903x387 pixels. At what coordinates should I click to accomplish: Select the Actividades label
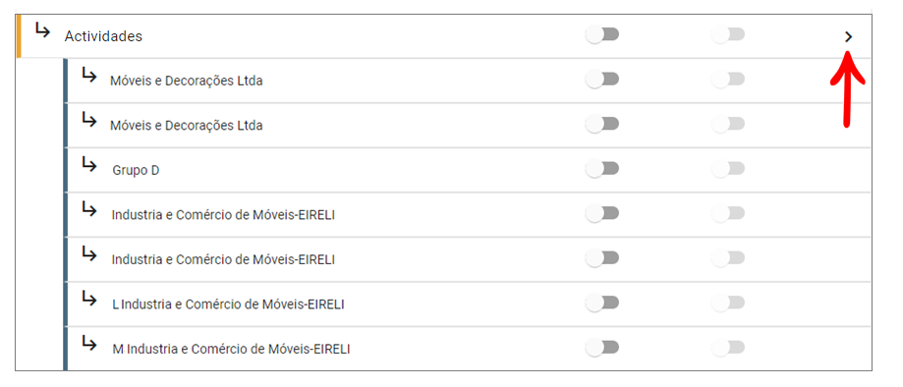click(x=103, y=36)
